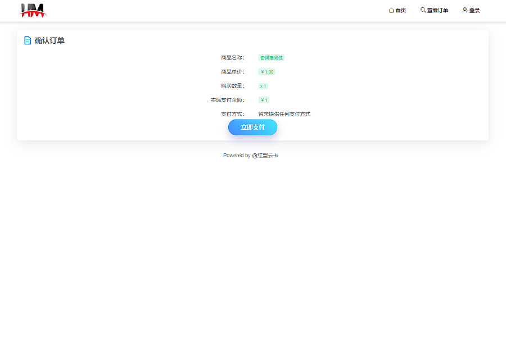The width and height of the screenshot is (506, 337).
Task: Click the blue document icon beside 确认订单
Action: coord(28,40)
